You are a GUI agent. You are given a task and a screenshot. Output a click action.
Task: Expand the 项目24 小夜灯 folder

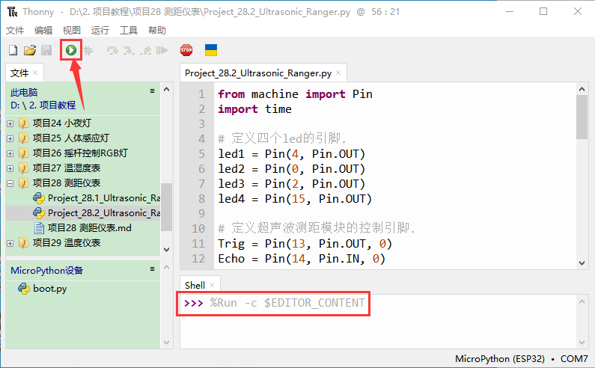(10, 123)
